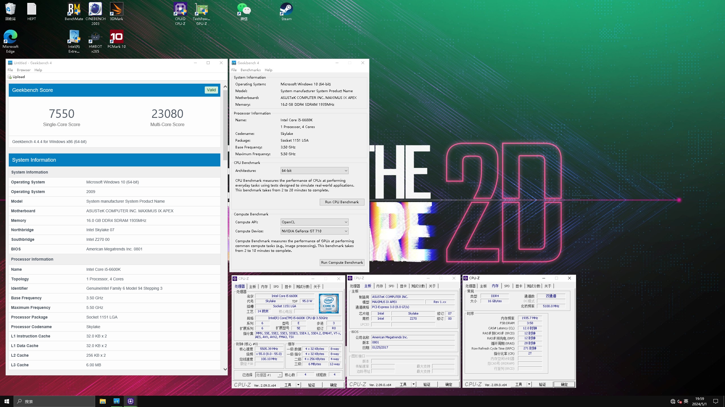Open the HEPT file icon on desktop

tap(32, 11)
